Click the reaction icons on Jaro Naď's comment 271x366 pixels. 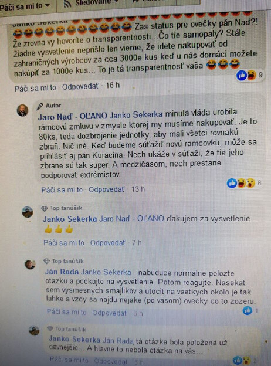[241, 183]
